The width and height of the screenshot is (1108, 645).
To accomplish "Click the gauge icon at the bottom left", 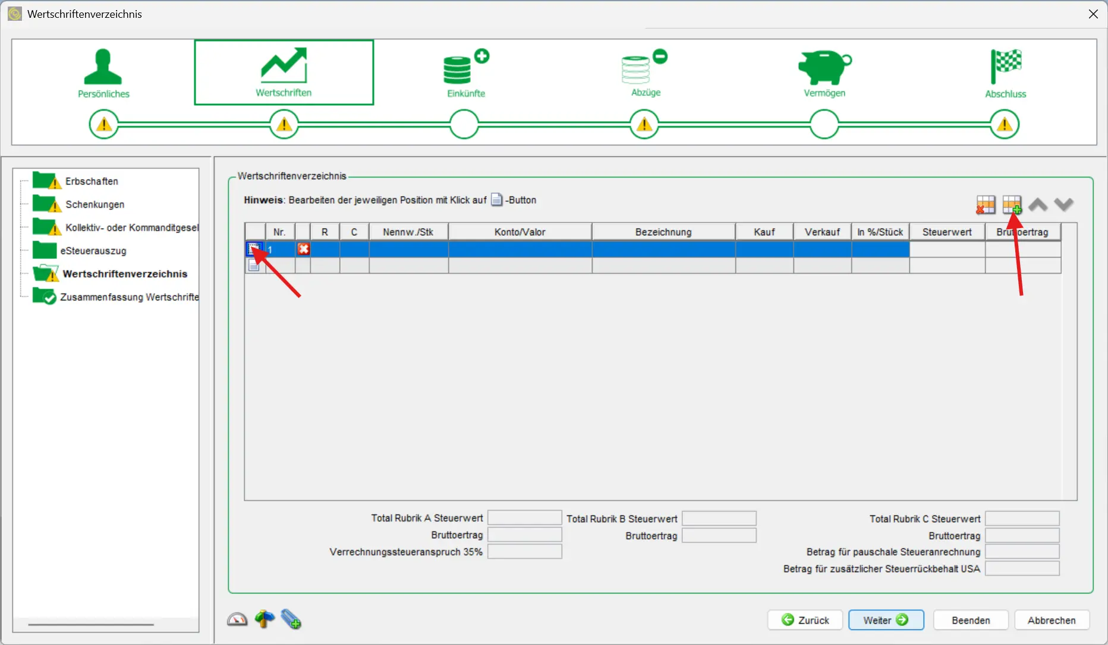I will [237, 619].
